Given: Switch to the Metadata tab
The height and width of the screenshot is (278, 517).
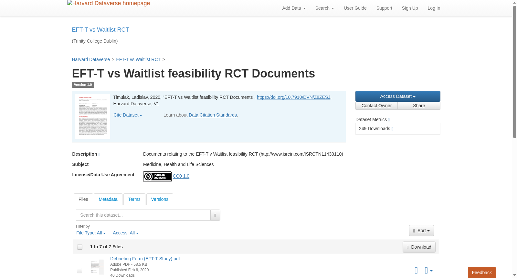Looking at the screenshot, I should pyautogui.click(x=108, y=199).
